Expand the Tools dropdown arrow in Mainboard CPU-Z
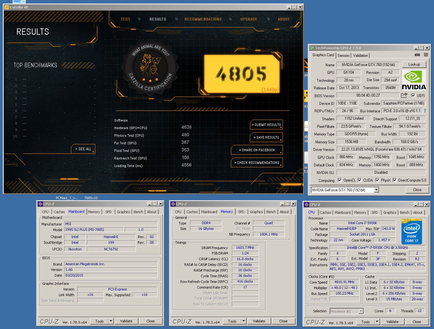This screenshot has height=329, width=434. 111,321
